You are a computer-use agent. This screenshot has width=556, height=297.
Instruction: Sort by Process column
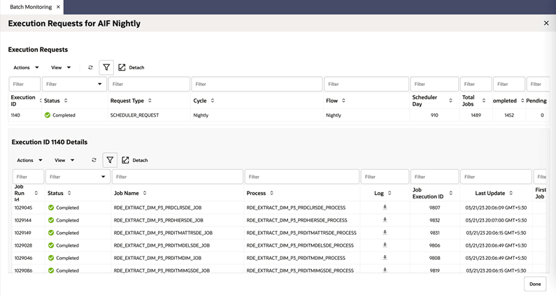(x=271, y=193)
